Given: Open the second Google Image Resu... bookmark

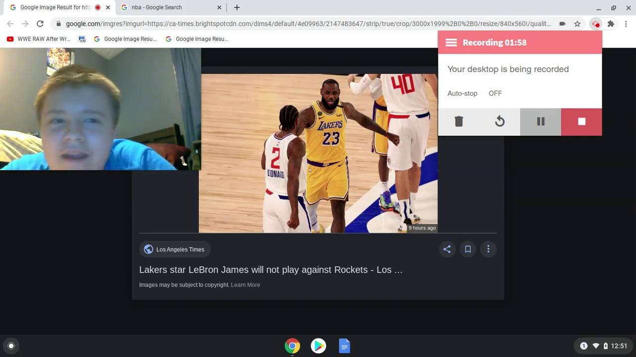Looking at the screenshot, I should [x=196, y=39].
